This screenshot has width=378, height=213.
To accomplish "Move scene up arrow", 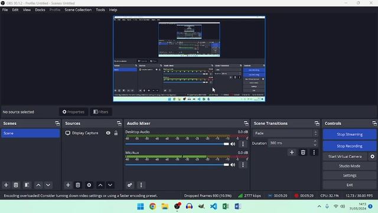I will point(38,185).
